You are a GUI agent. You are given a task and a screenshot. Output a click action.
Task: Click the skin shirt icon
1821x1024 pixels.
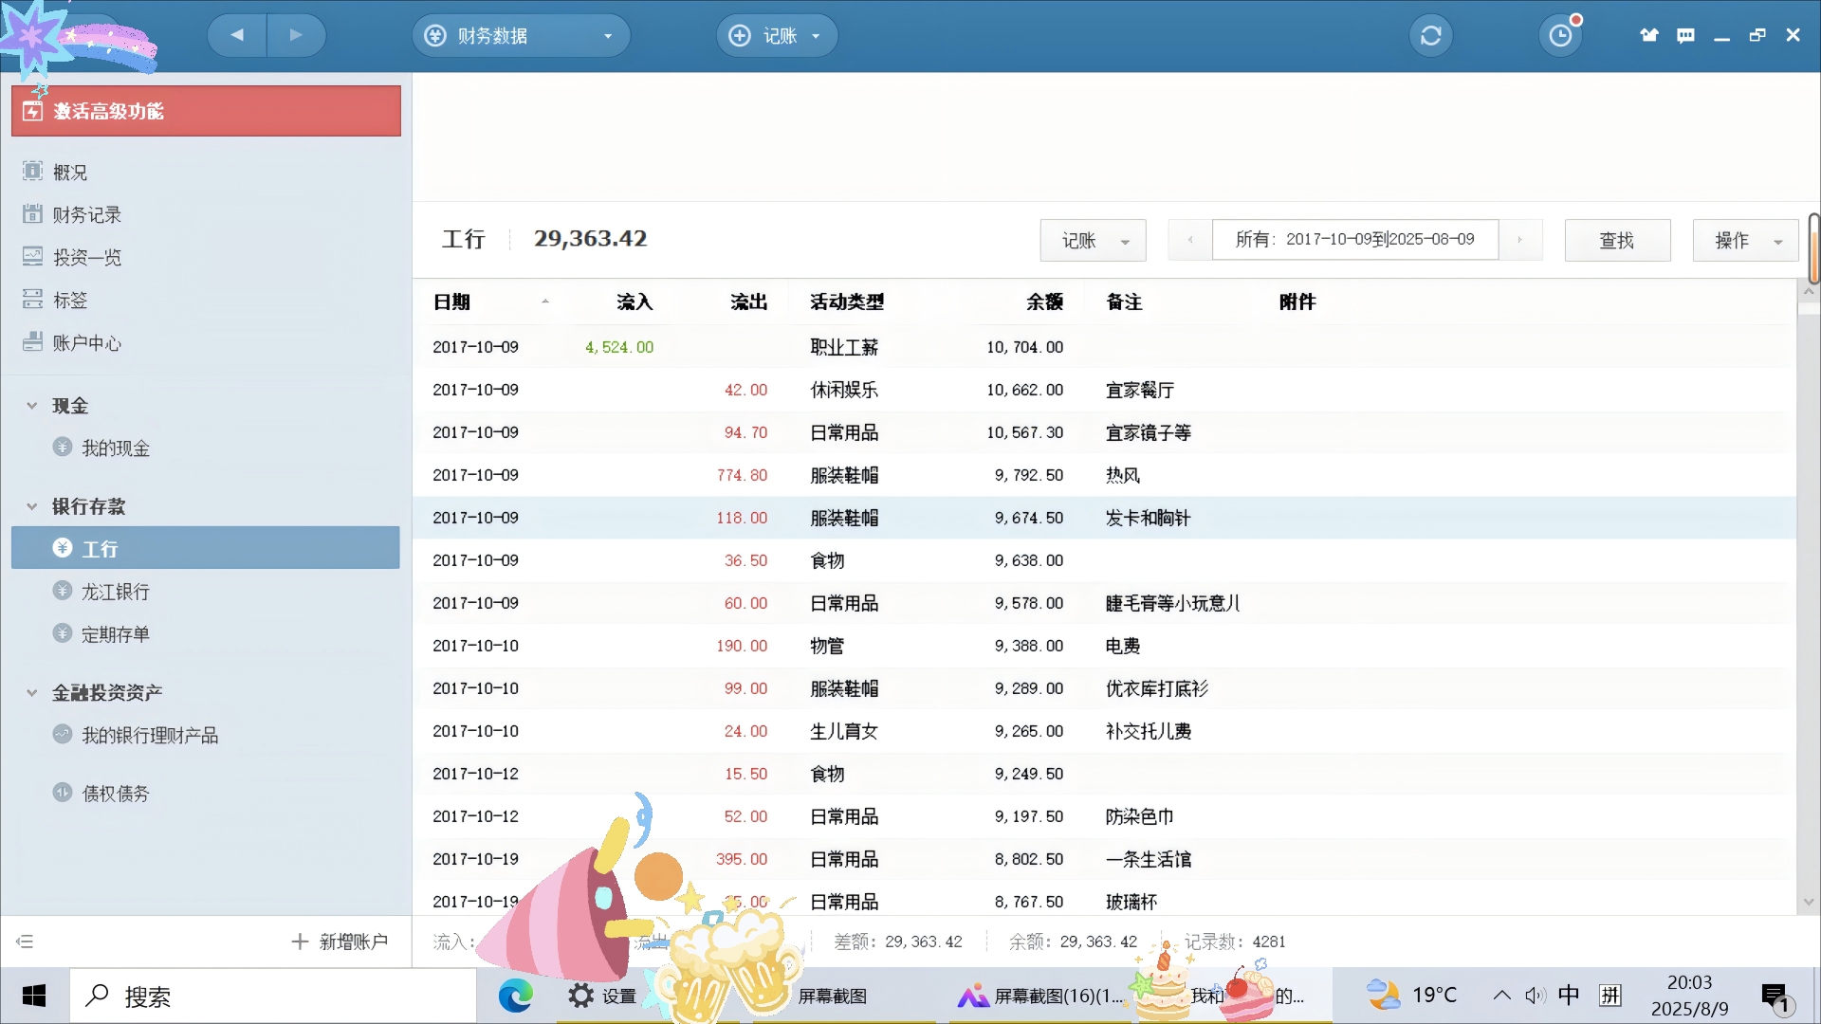pos(1649,35)
